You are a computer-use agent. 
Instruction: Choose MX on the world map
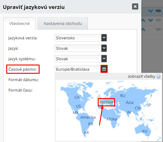(x=76, y=112)
